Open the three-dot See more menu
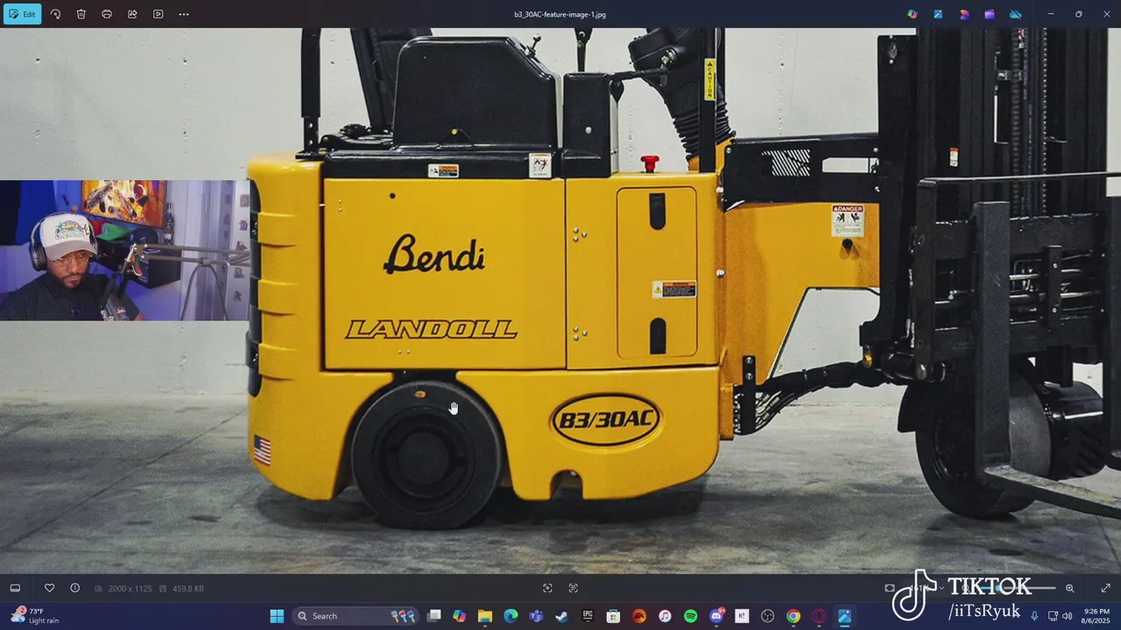 coord(183,14)
